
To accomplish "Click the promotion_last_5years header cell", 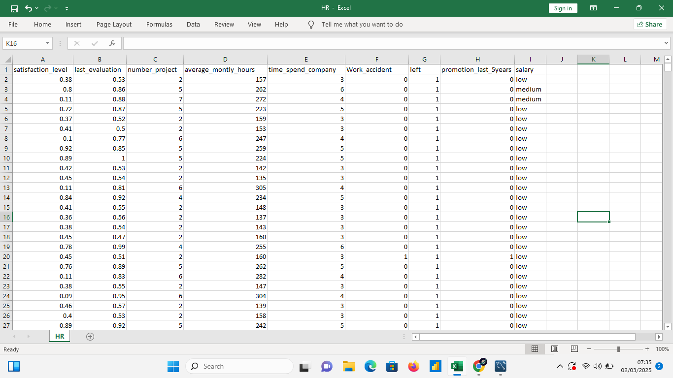I will [x=477, y=69].
